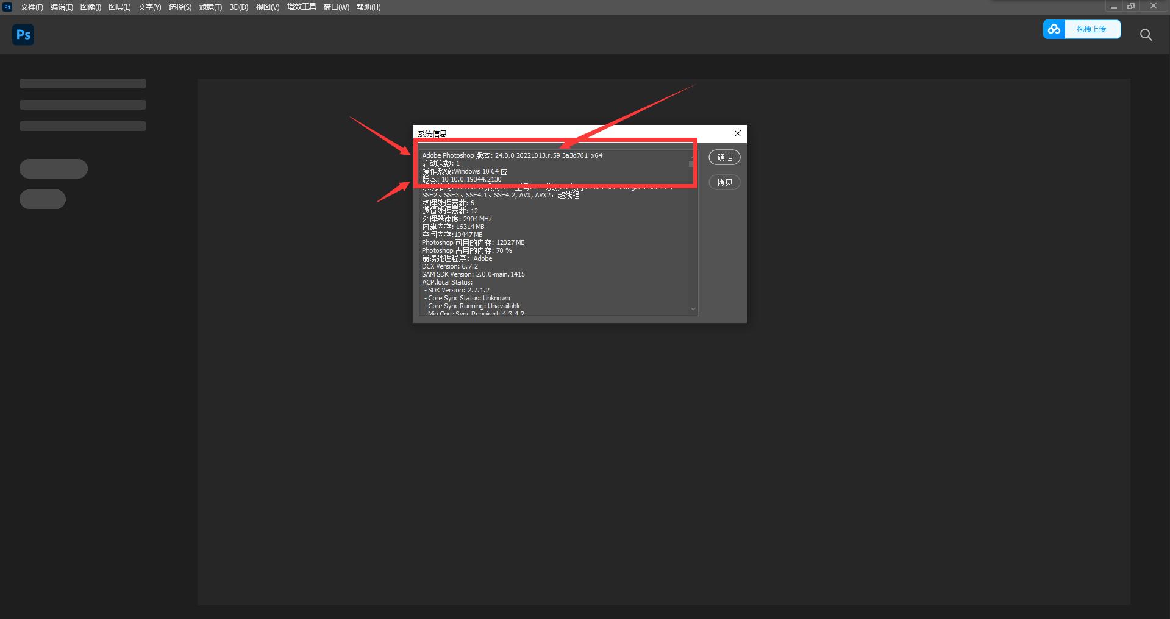The width and height of the screenshot is (1170, 619).
Task: Open the 图像(I) menu
Action: point(91,7)
